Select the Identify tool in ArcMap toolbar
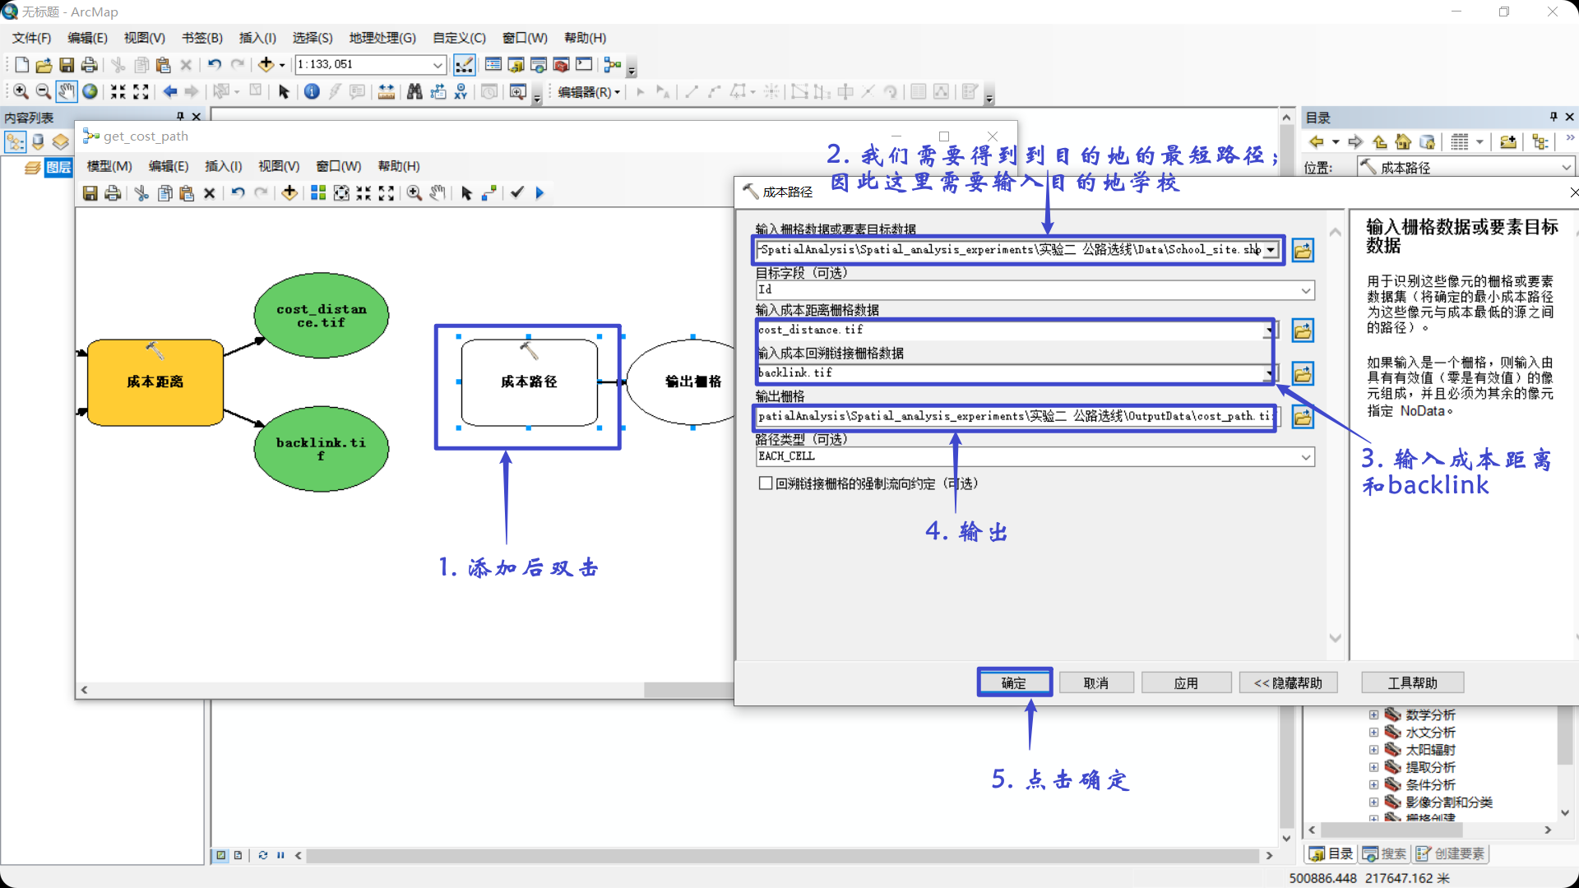1579x888 pixels. (x=312, y=92)
